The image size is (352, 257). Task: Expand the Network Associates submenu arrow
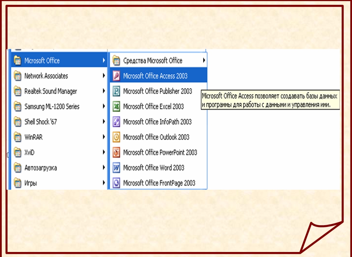[x=104, y=76]
